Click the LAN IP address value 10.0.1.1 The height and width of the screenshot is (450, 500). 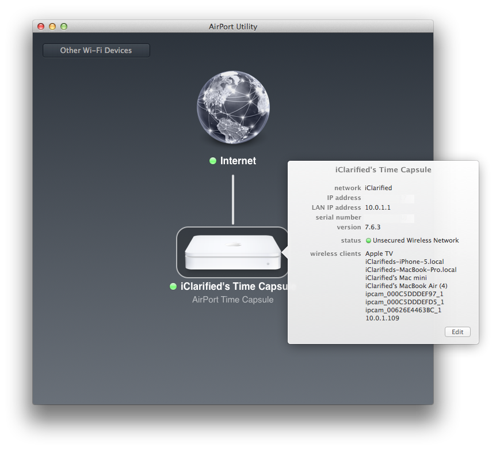point(377,207)
